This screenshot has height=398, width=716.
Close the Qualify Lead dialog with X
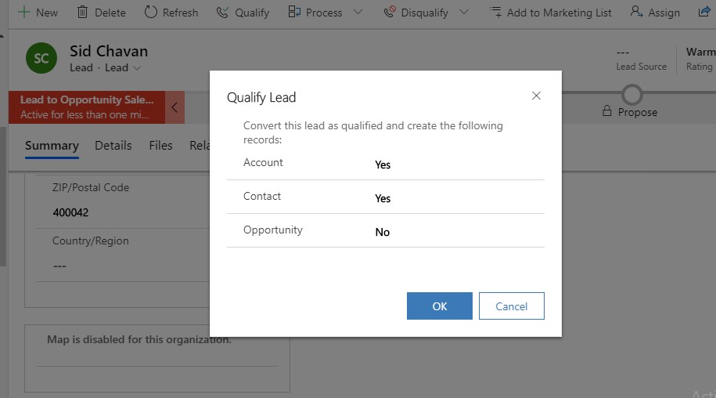click(x=536, y=96)
